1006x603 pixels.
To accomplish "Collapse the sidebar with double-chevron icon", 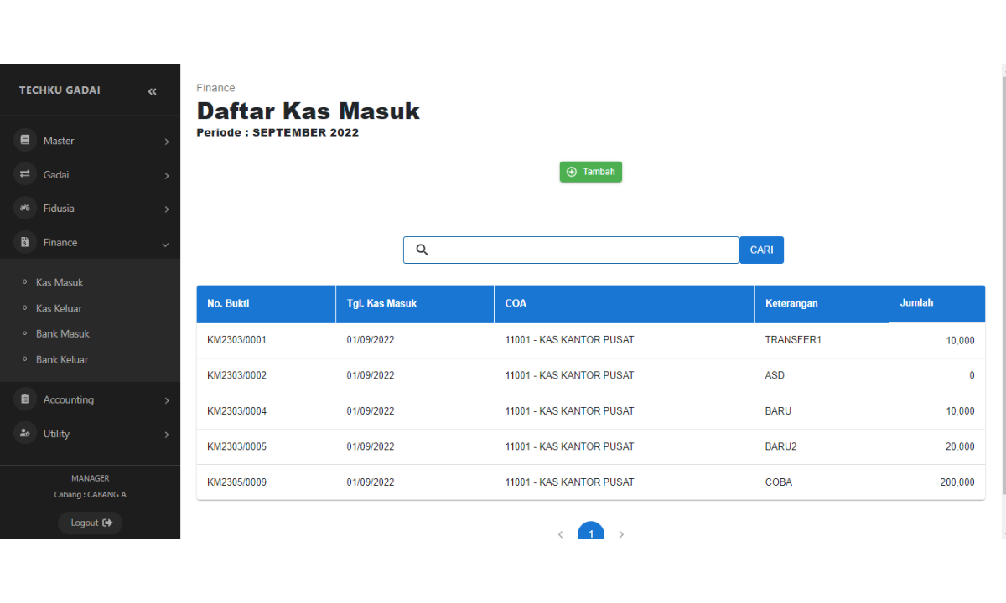I will click(x=152, y=91).
